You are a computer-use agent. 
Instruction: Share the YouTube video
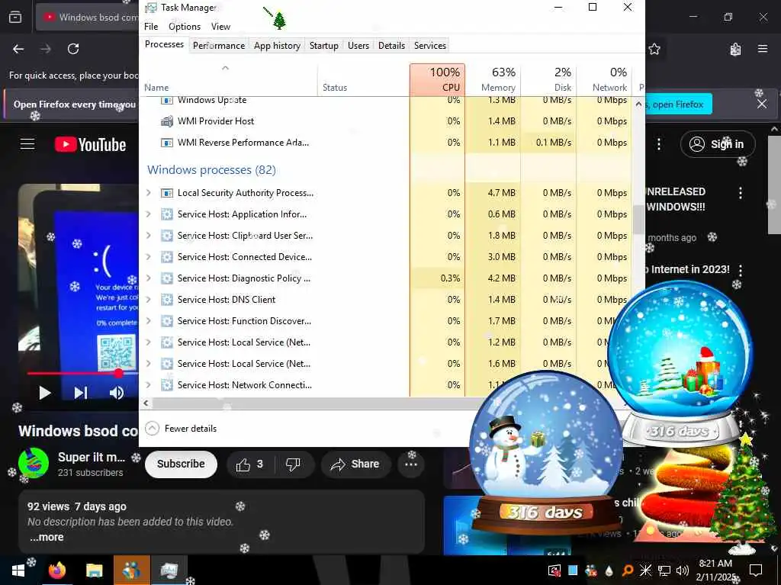coord(355,464)
